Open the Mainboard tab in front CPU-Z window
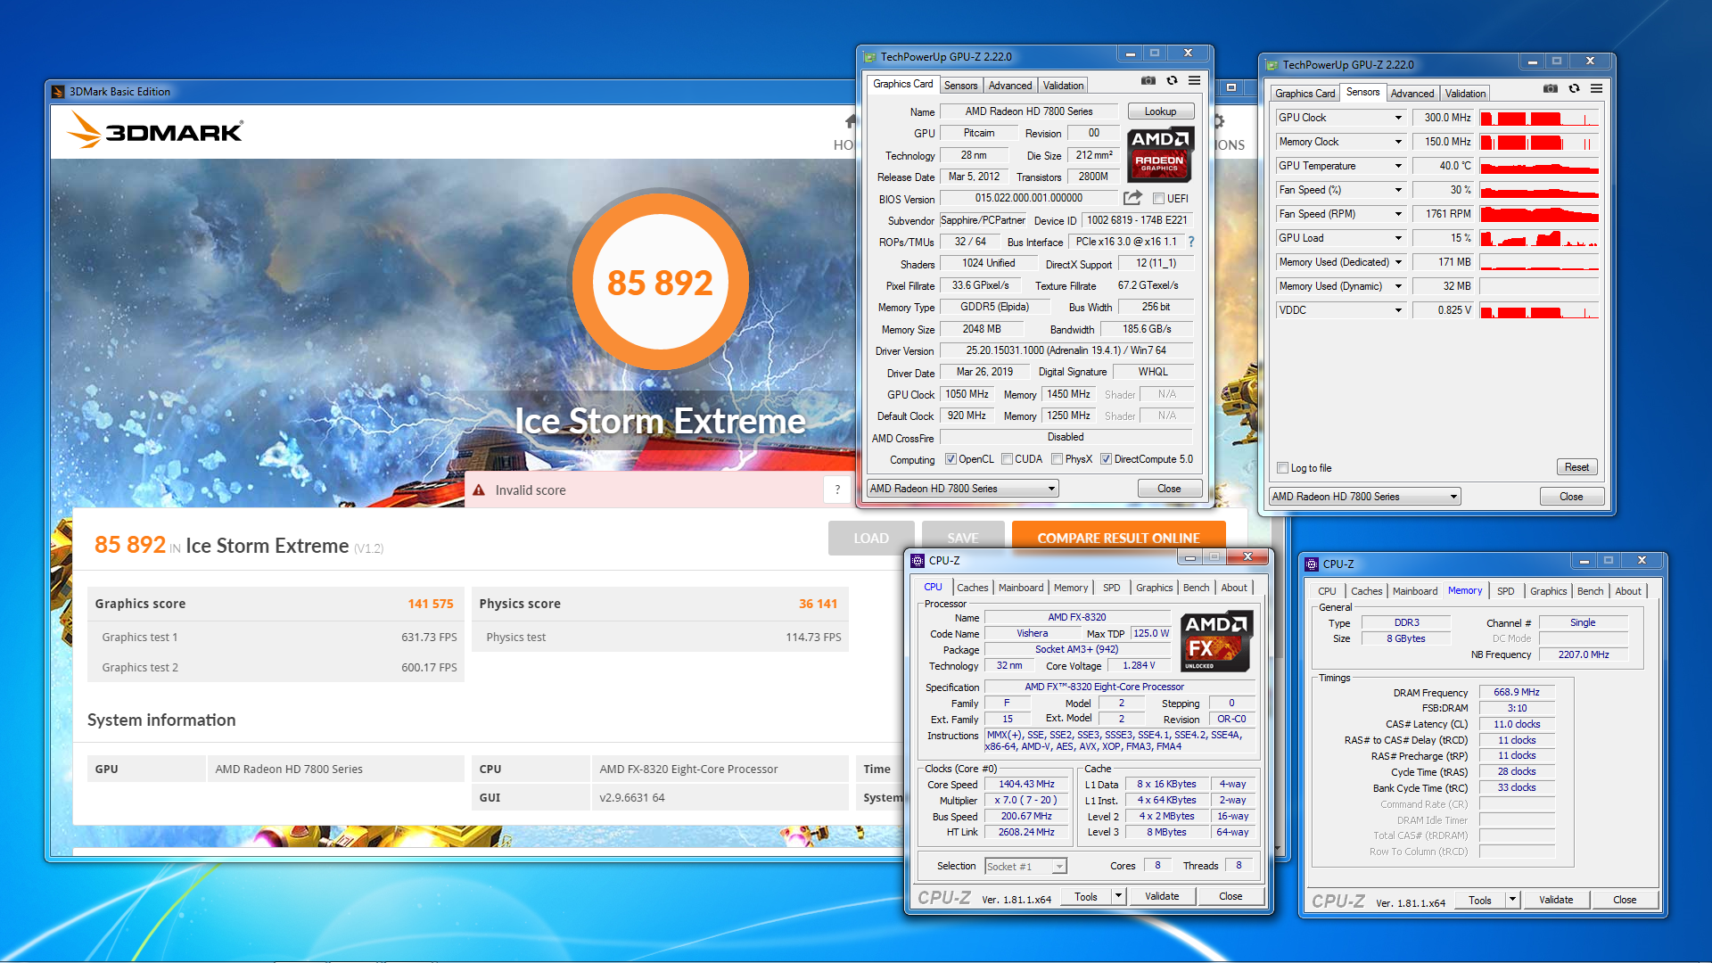1712x963 pixels. click(1020, 588)
